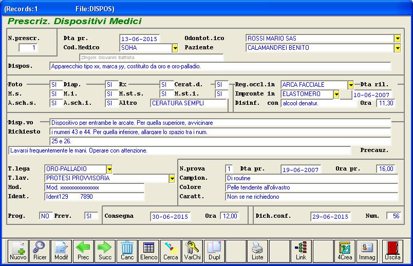
Task: Open the Ricer search icon
Action: tap(40, 251)
